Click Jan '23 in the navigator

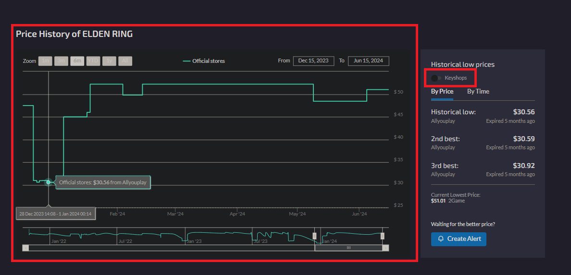pyautogui.click(x=194, y=241)
